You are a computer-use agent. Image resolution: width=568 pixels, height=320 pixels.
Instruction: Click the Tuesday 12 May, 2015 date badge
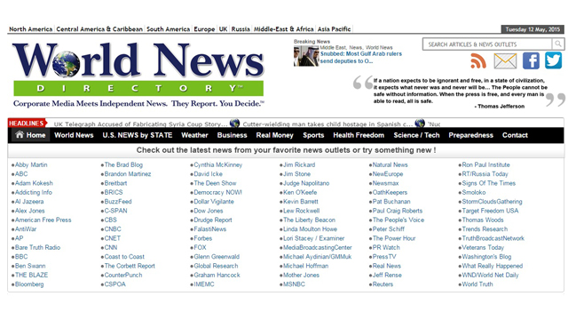point(532,29)
